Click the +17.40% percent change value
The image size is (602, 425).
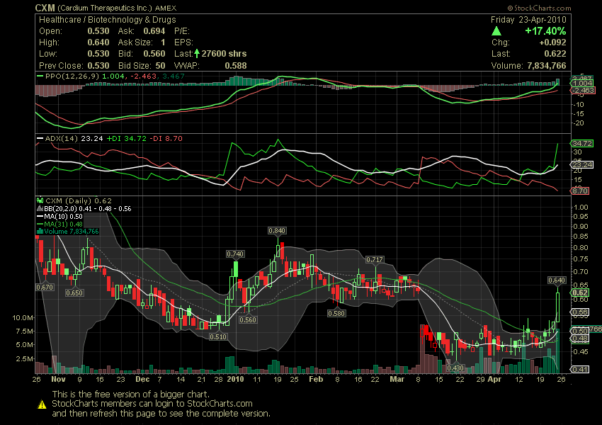click(x=545, y=31)
